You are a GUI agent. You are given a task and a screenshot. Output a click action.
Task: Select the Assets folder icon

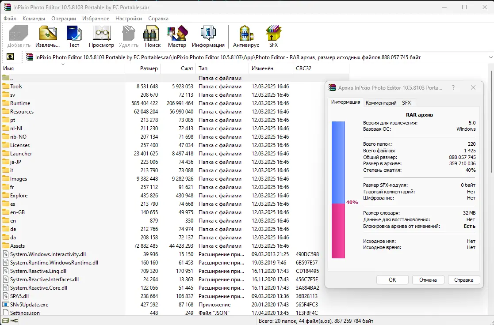tap(5, 246)
